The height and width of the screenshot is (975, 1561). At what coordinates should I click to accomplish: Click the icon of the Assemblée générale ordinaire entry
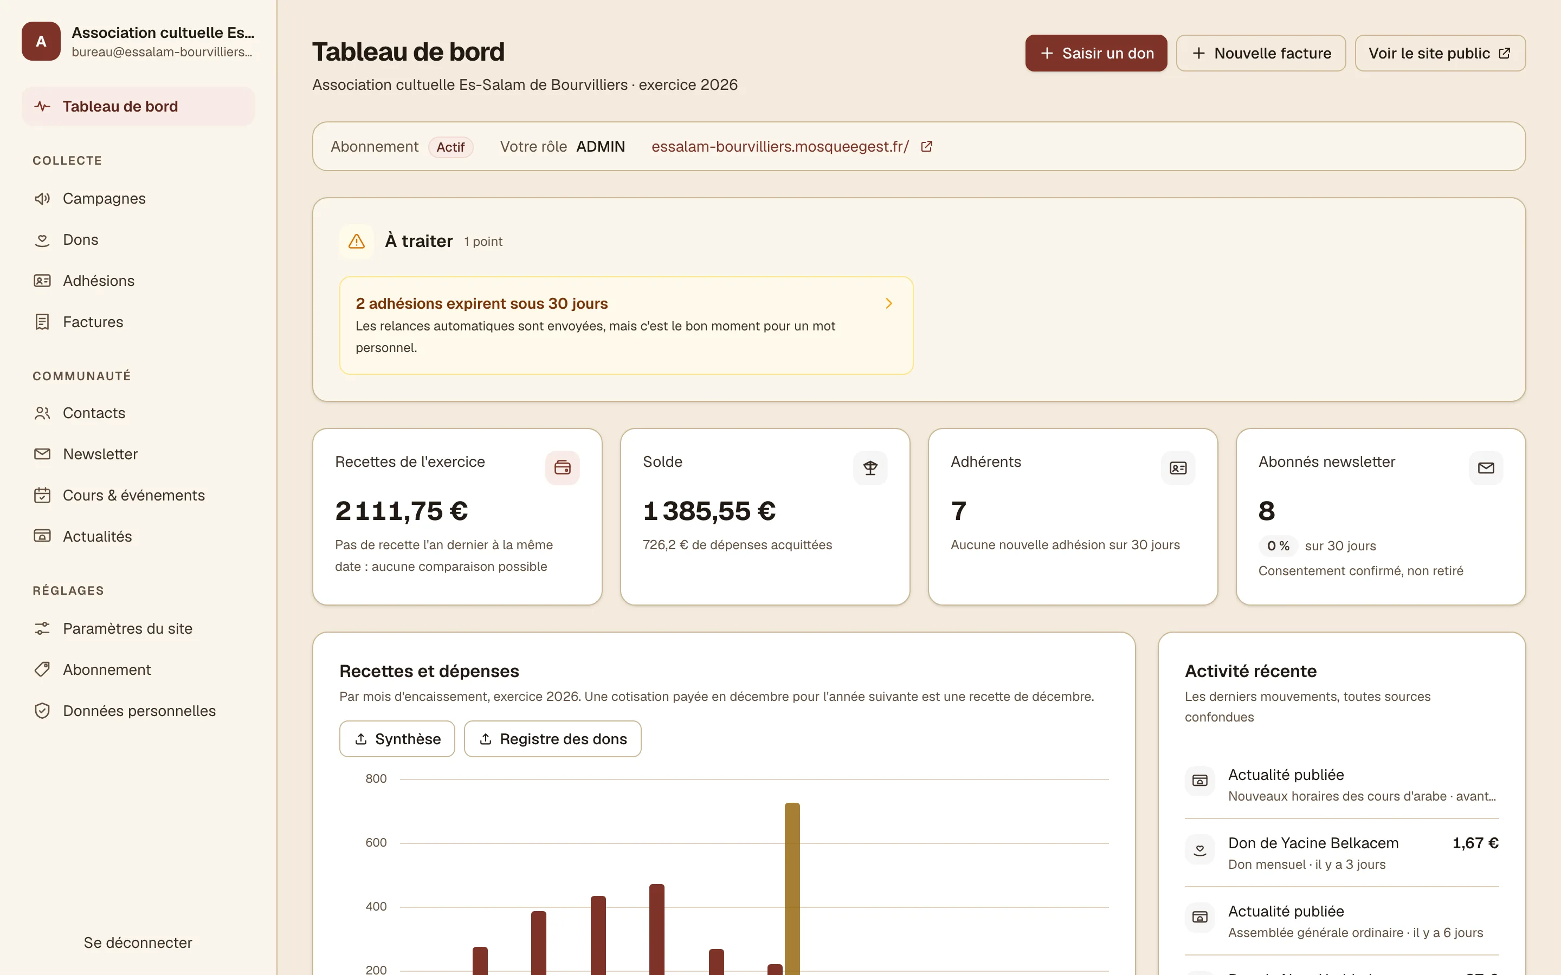1200,918
